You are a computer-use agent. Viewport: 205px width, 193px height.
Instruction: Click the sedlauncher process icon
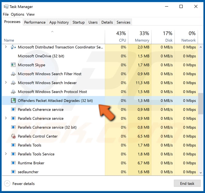(13, 172)
